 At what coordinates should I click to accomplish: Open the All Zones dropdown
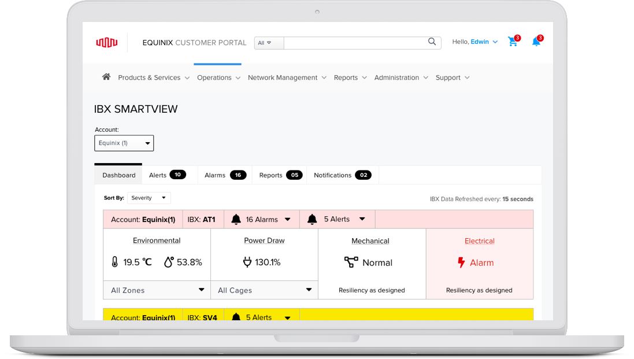pyautogui.click(x=157, y=290)
